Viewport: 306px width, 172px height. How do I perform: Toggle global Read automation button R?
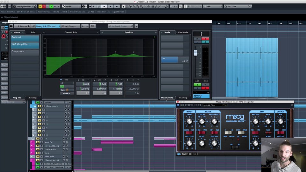coord(51,6)
